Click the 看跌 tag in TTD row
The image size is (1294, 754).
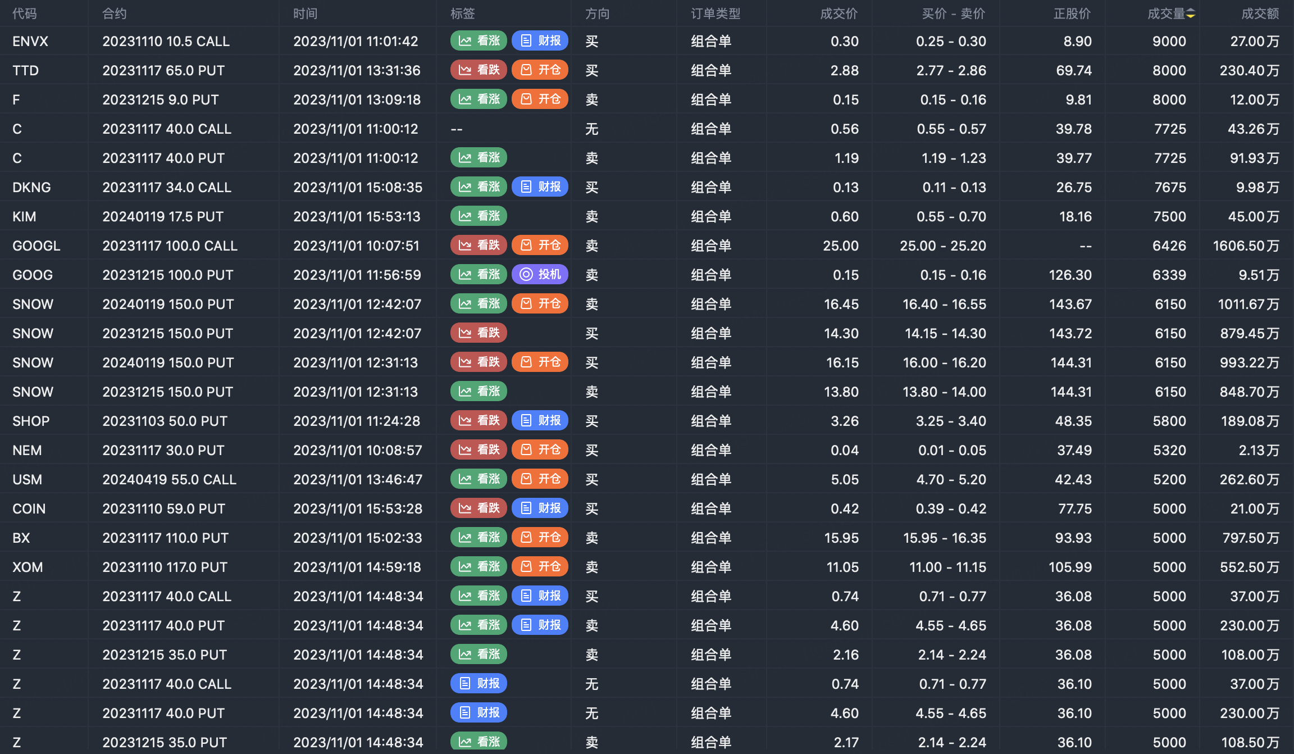(x=479, y=70)
